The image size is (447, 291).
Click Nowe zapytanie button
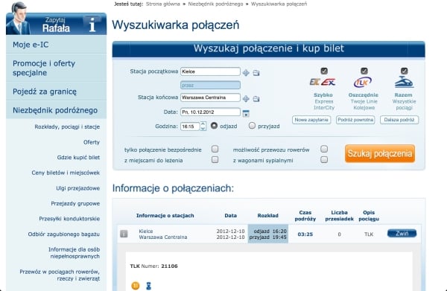pos(311,120)
